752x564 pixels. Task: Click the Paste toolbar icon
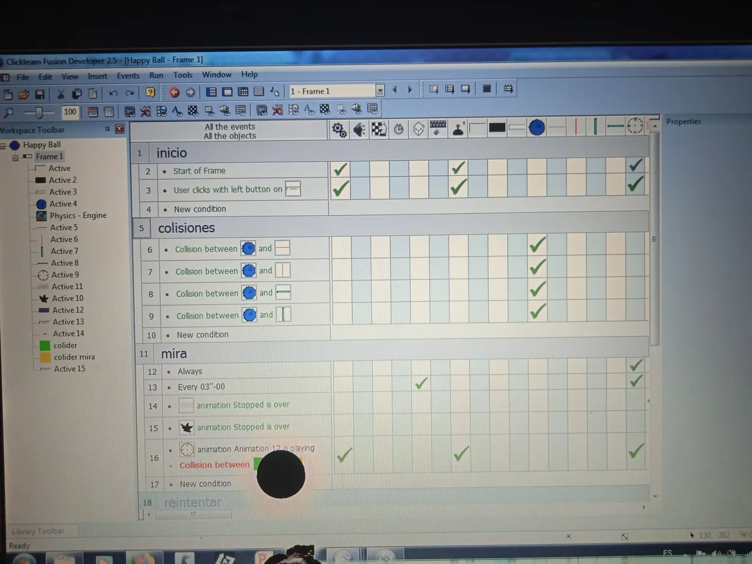pyautogui.click(x=93, y=93)
